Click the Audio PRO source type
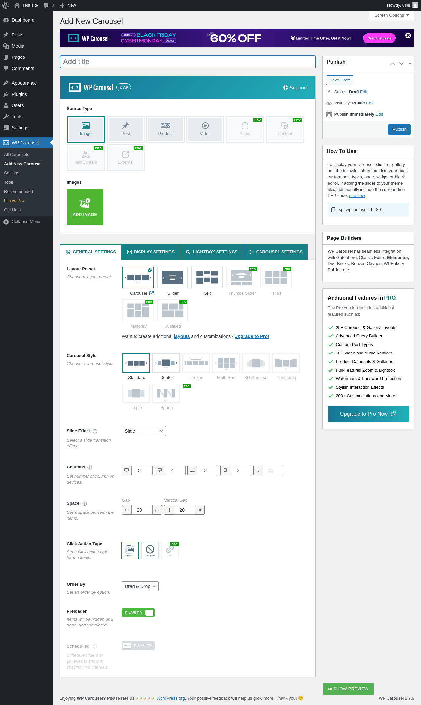The height and width of the screenshot is (705, 421). click(x=245, y=129)
